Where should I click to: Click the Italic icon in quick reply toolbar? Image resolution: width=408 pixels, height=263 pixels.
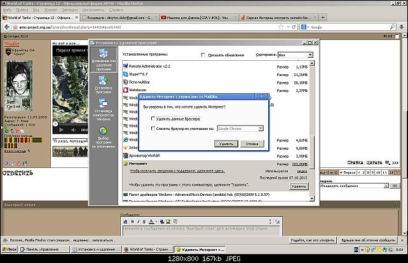tap(138, 222)
